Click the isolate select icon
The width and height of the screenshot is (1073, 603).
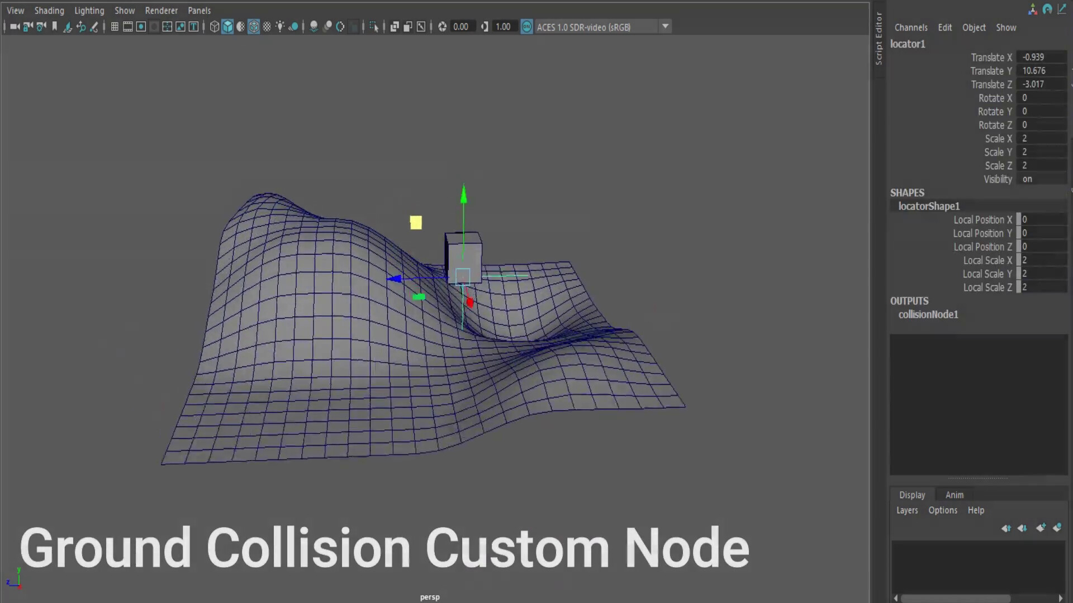[x=374, y=26]
